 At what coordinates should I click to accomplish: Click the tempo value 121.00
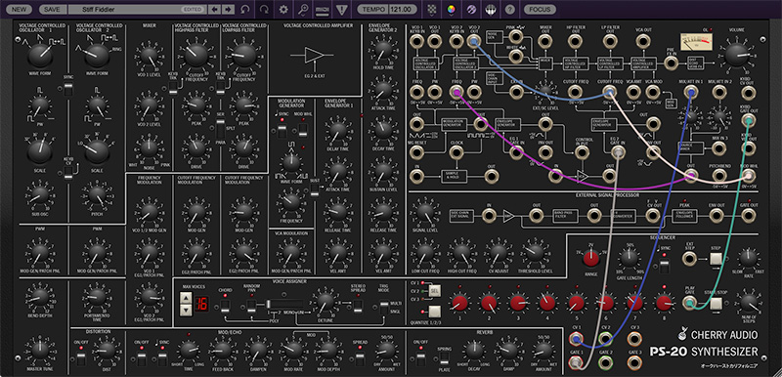click(403, 9)
